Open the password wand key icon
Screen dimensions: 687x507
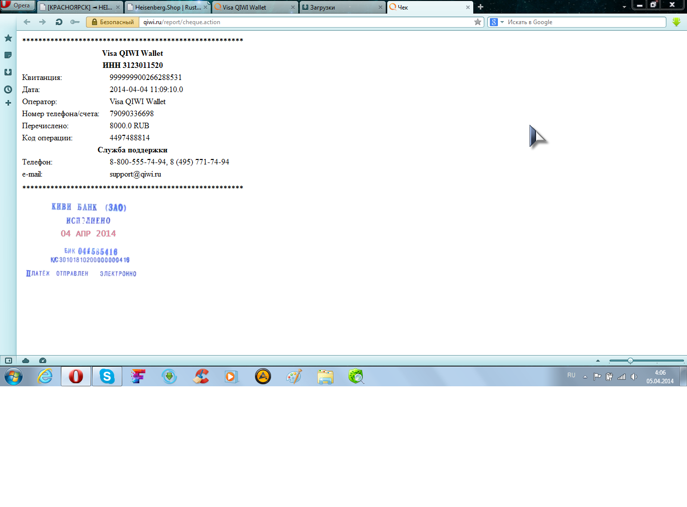tap(75, 22)
